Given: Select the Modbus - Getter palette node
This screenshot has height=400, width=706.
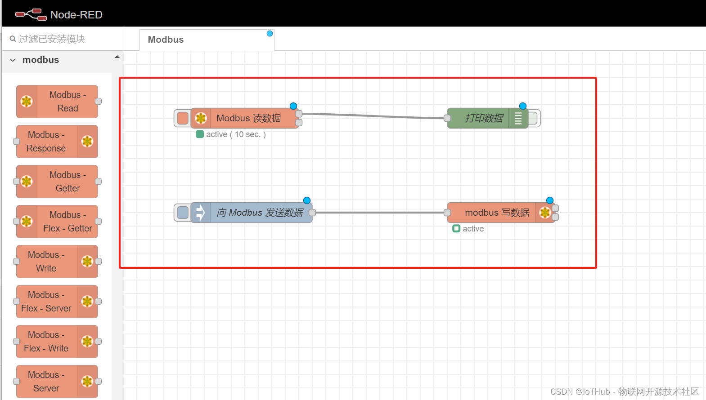Looking at the screenshot, I should click(57, 182).
